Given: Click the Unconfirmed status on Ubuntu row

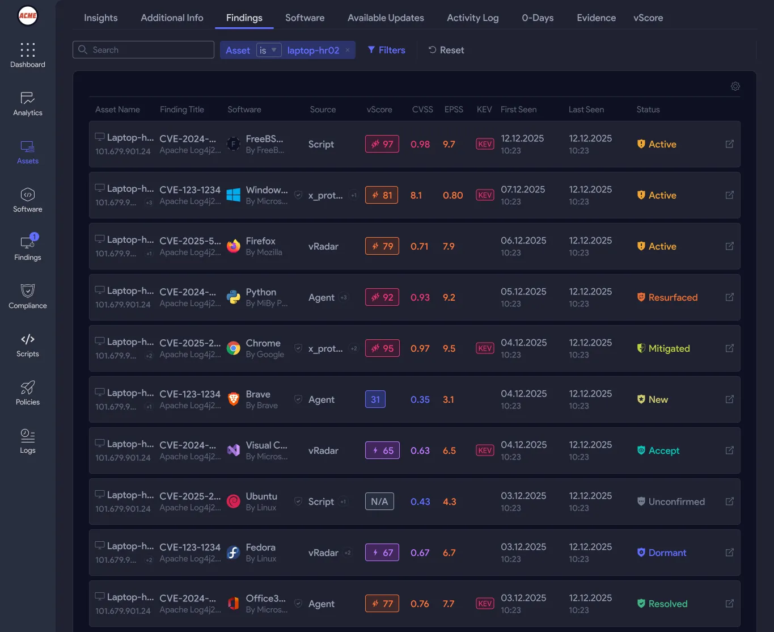Looking at the screenshot, I should tap(671, 502).
